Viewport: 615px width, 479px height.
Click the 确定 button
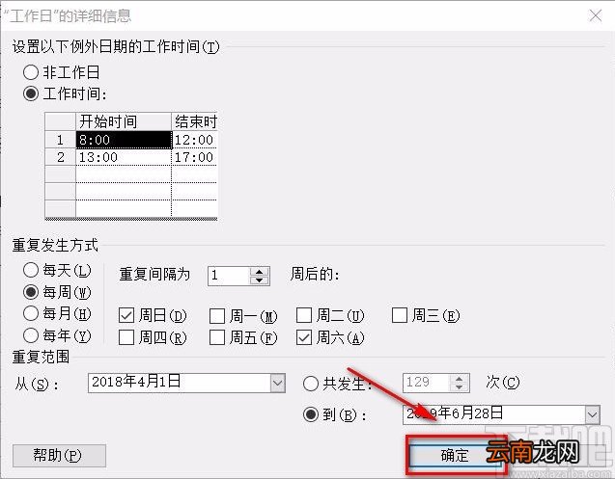455,456
